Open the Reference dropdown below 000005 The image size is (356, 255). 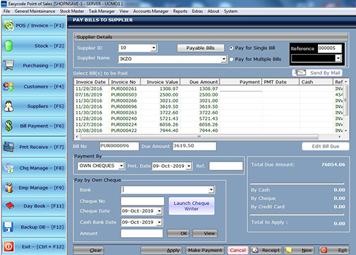pyautogui.click(x=338, y=58)
